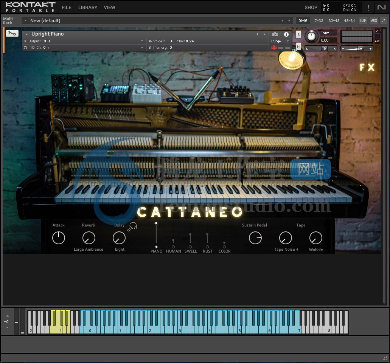This screenshot has height=363, width=390.
Task: Expand the Upright Piano instrument menu arrow
Action: click(26, 34)
